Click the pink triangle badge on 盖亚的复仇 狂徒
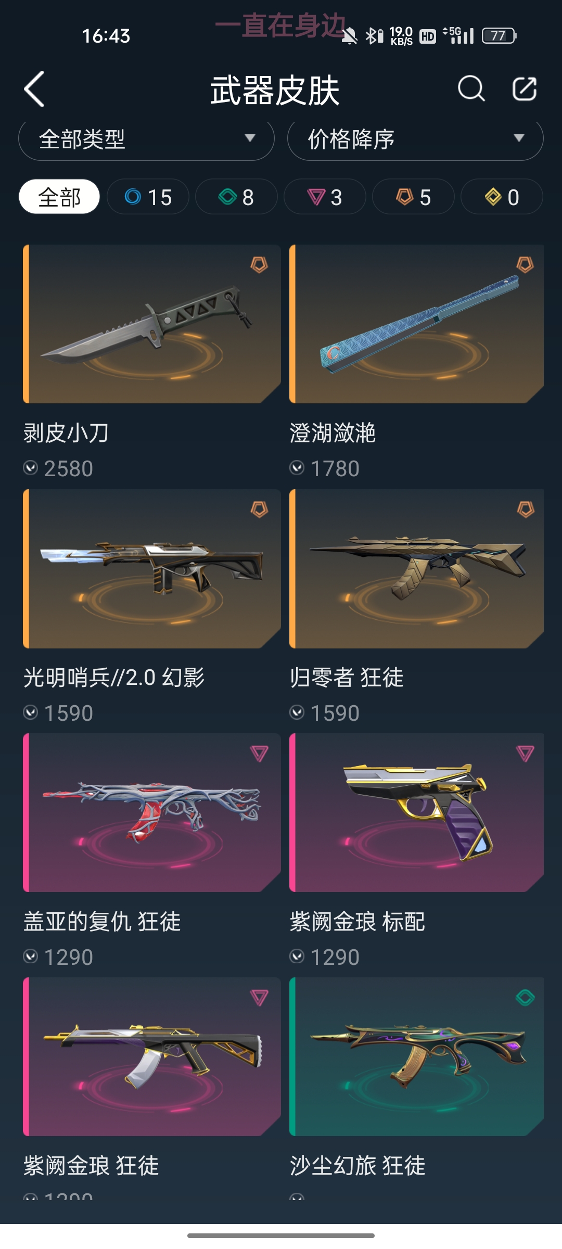This screenshot has width=562, height=1249. point(259,753)
